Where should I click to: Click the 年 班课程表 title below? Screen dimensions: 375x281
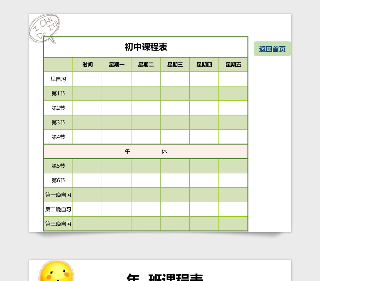point(165,277)
